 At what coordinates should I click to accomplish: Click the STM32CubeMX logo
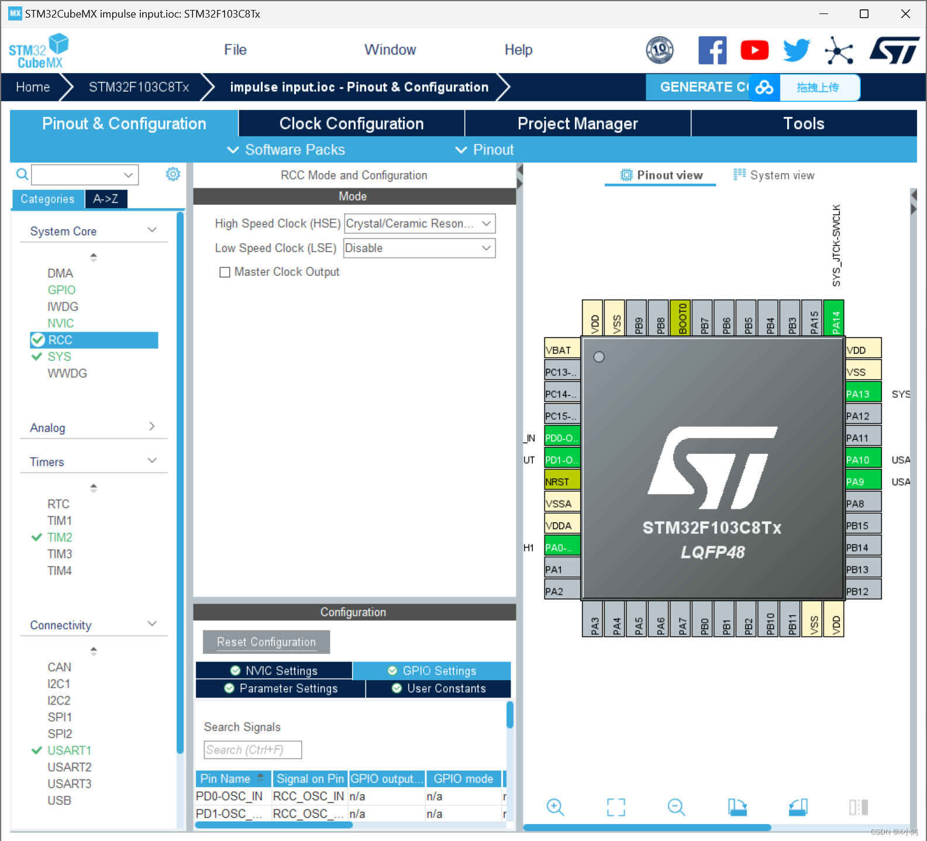click(x=39, y=51)
